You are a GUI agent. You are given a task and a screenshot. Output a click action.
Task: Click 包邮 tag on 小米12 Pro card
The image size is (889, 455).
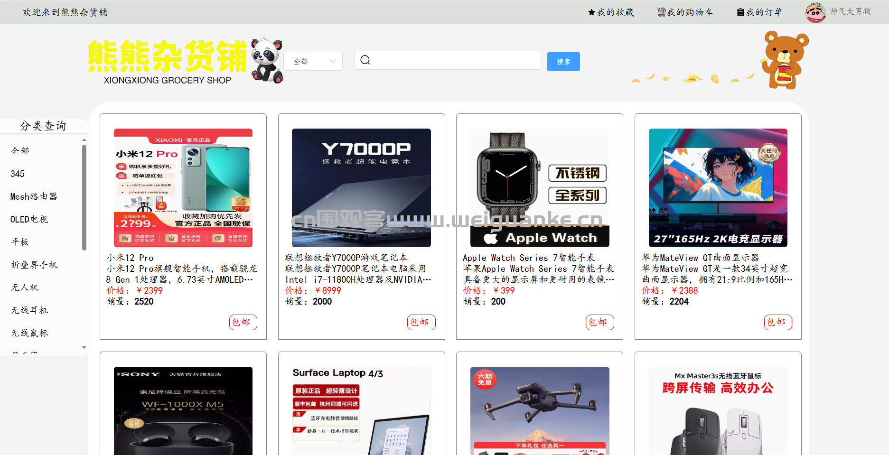click(243, 322)
